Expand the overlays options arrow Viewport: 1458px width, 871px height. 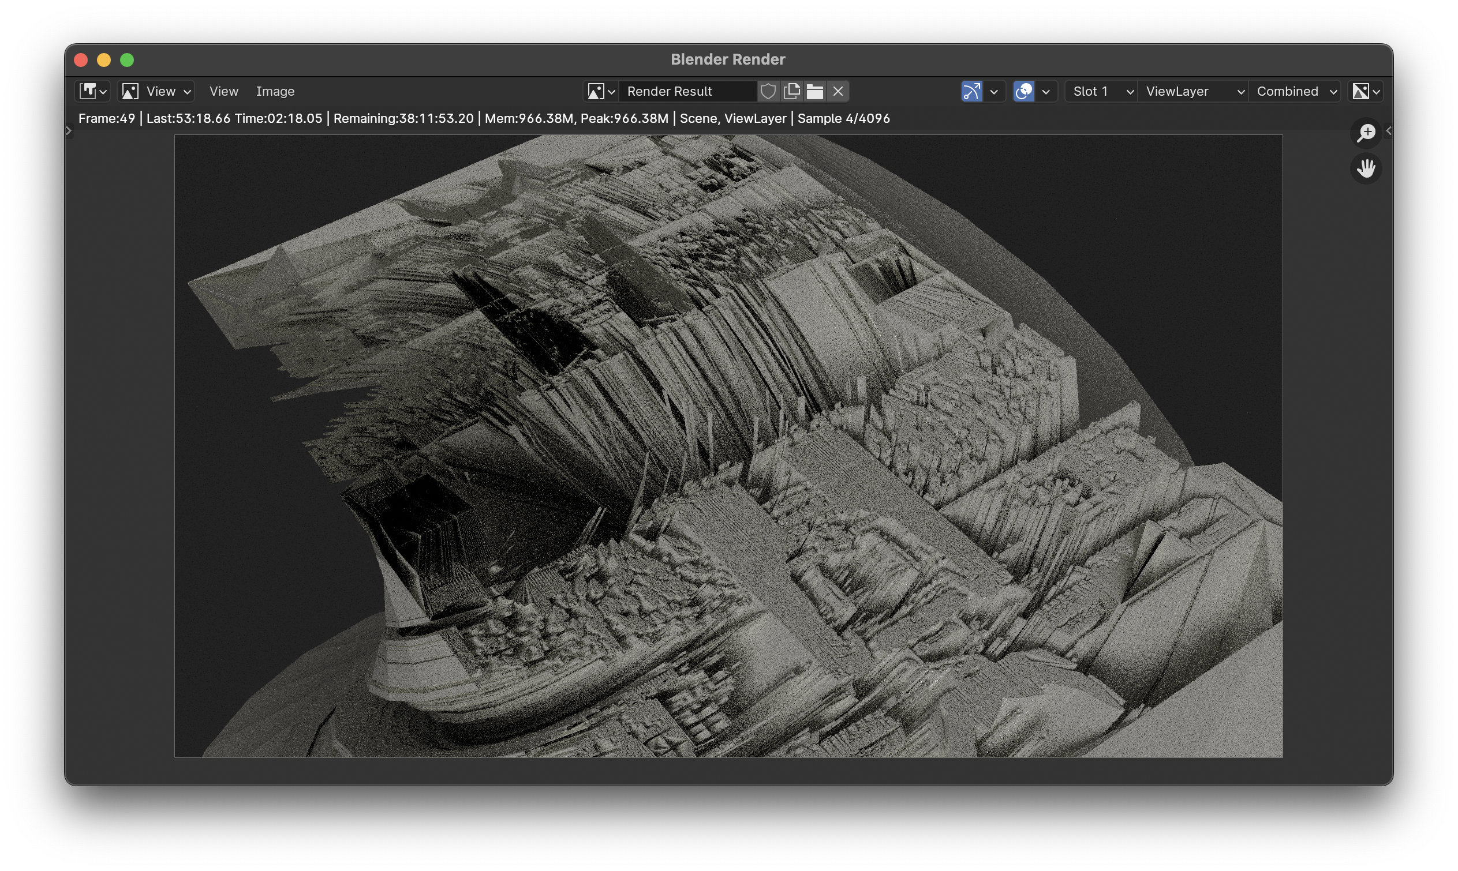click(1046, 91)
